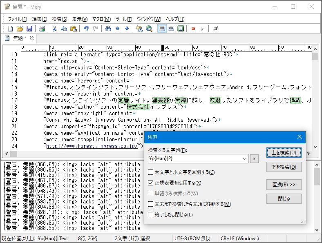
Task: Open the 検索(S) menu
Action: [x=60, y=19]
